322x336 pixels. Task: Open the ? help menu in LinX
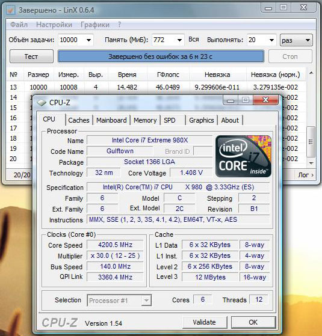click(119, 25)
